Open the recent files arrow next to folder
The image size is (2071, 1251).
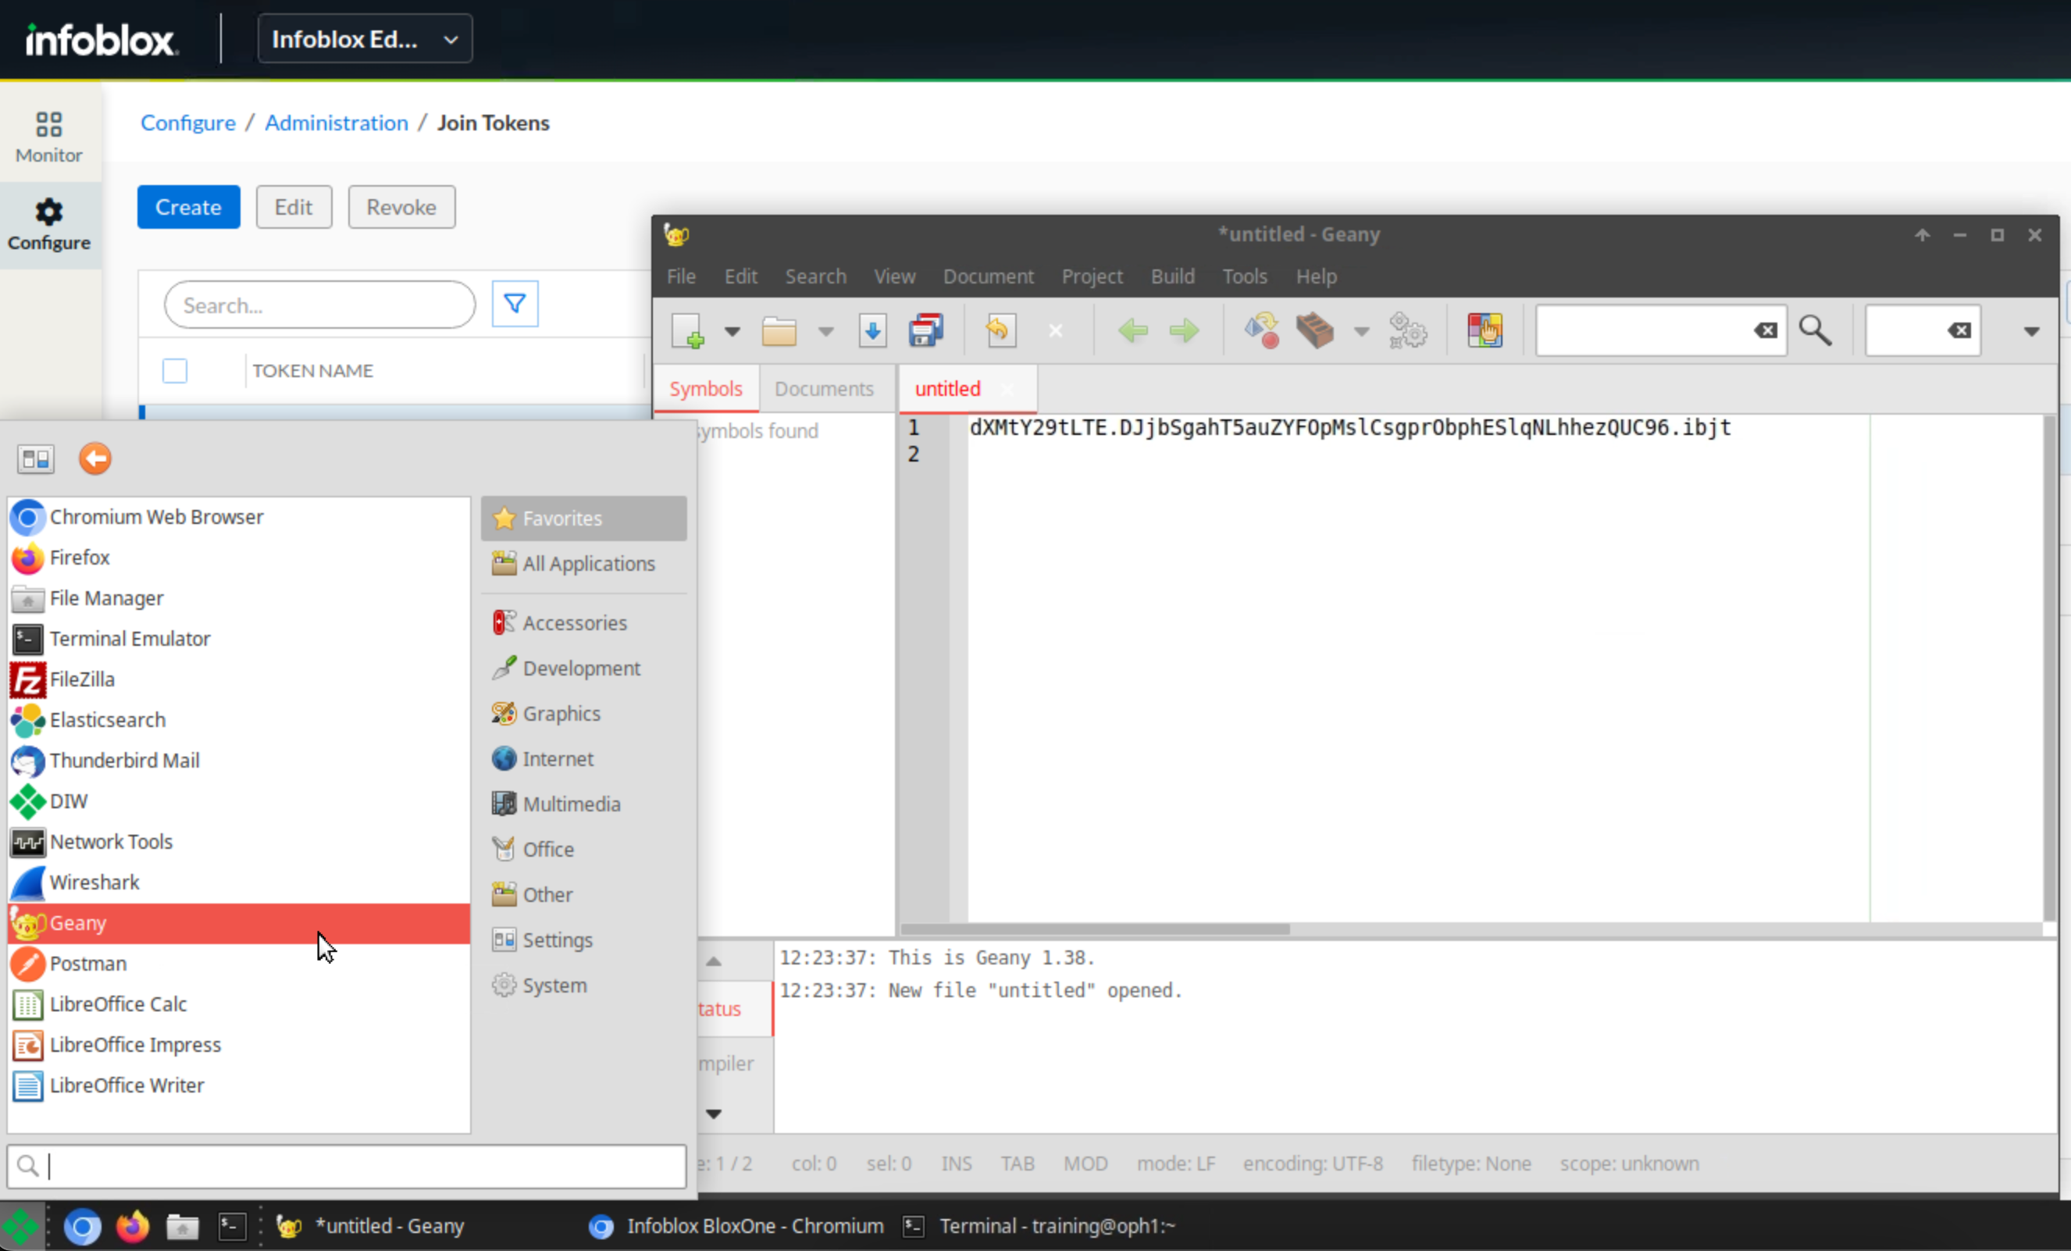[x=825, y=331]
